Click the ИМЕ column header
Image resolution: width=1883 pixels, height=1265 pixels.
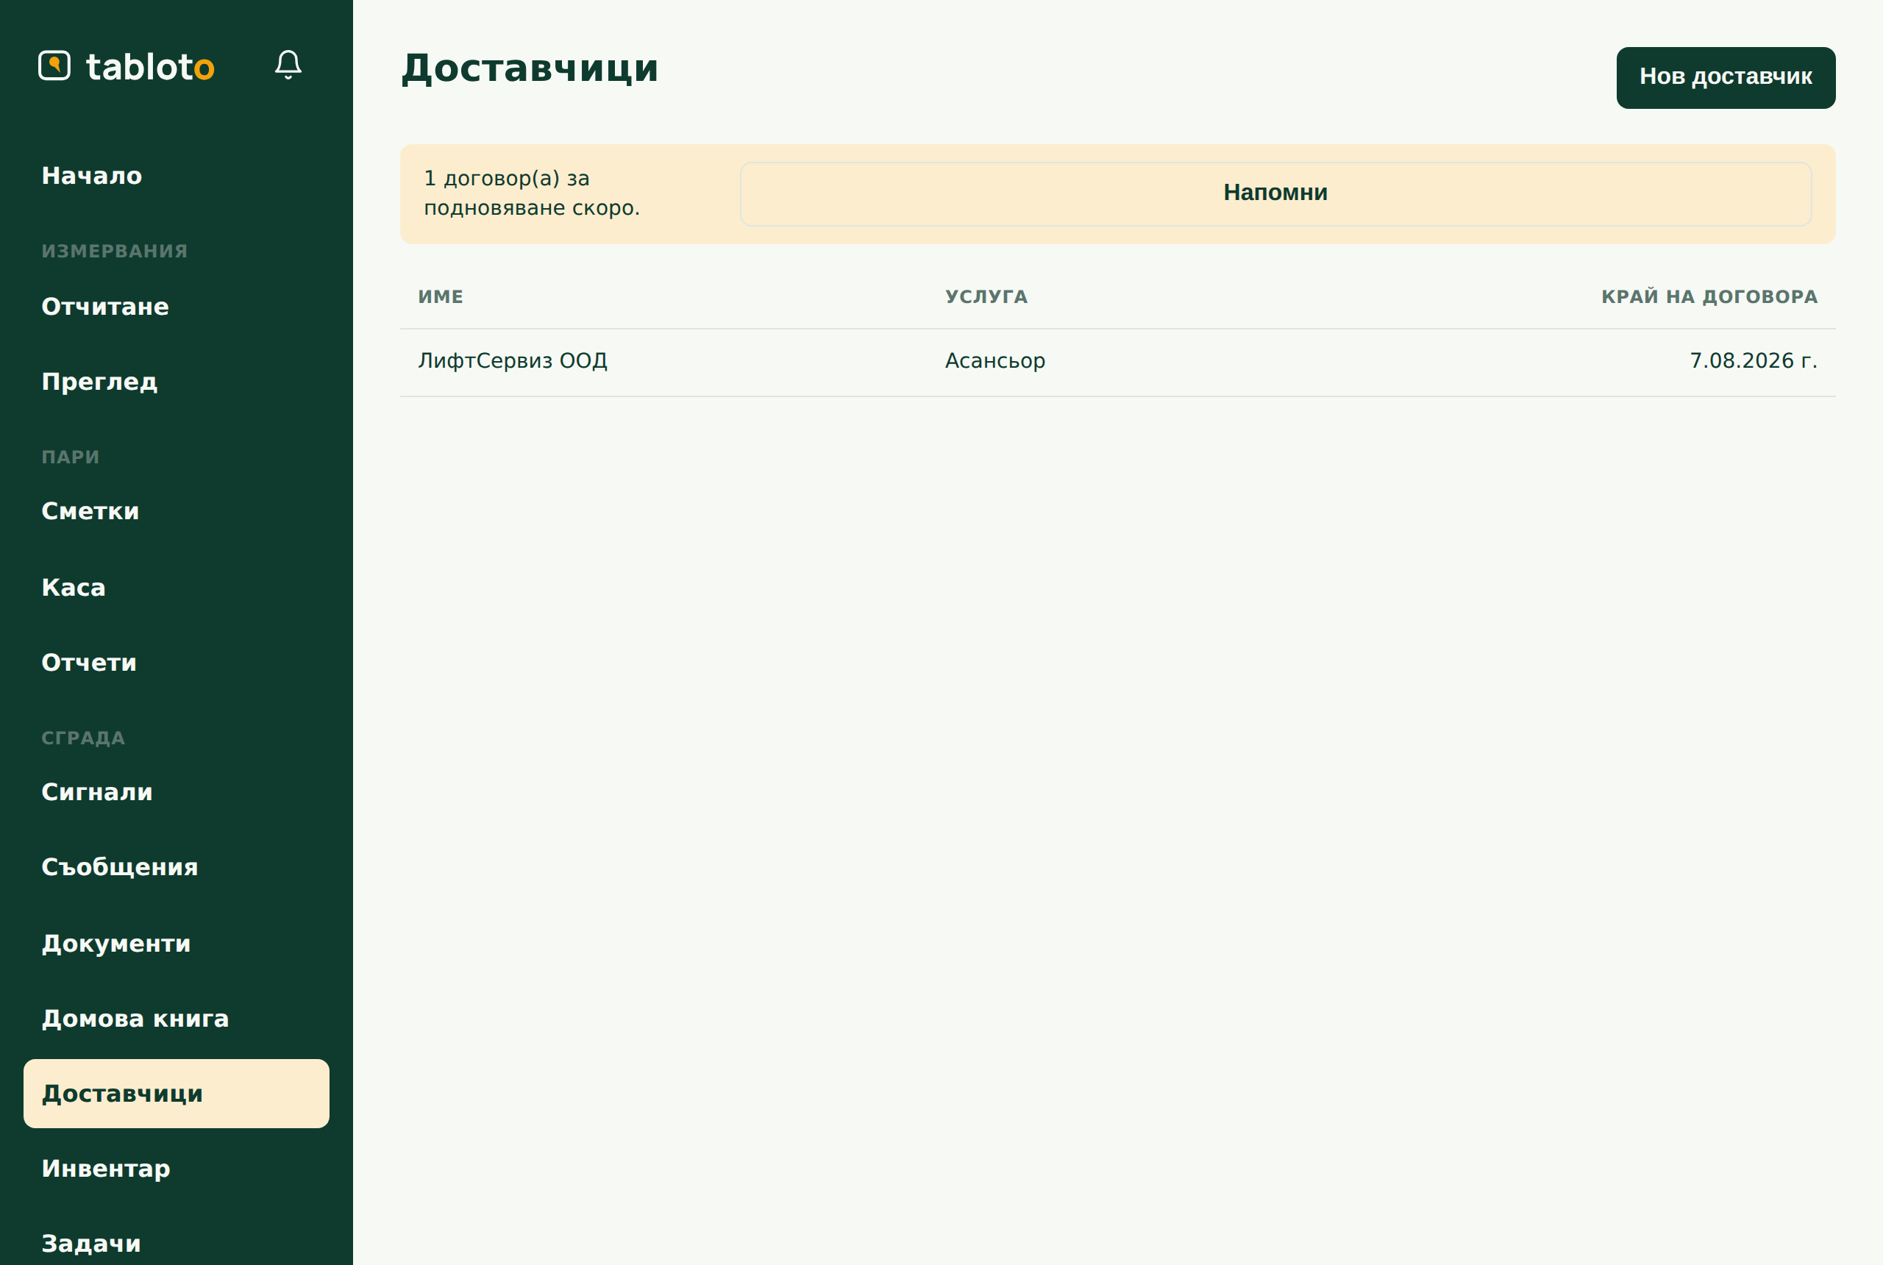(x=441, y=297)
